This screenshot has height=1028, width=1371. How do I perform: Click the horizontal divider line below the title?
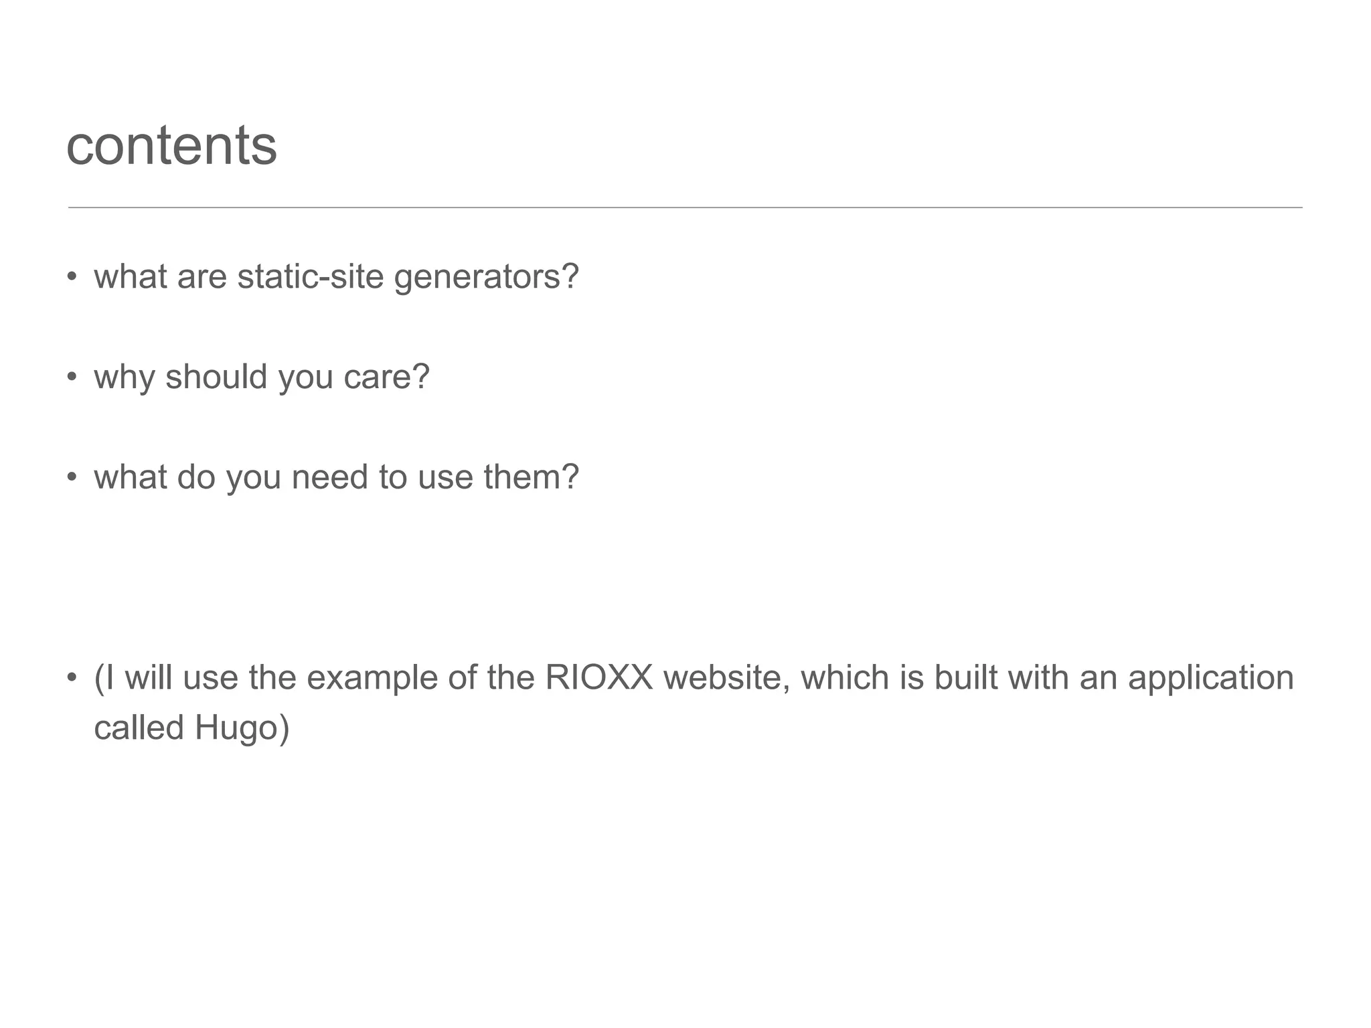(x=685, y=207)
